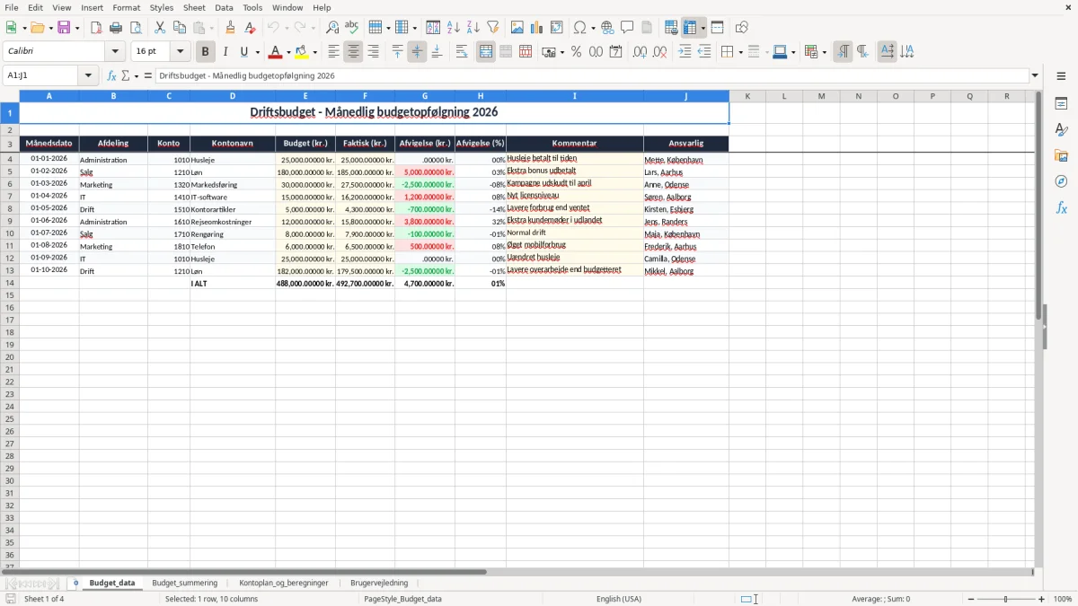
Task: Clear direct formatting
Action: 251,28
